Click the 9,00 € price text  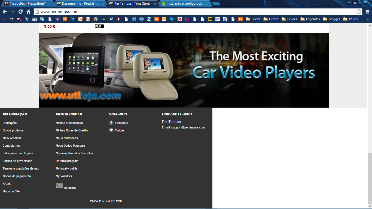click(50, 26)
